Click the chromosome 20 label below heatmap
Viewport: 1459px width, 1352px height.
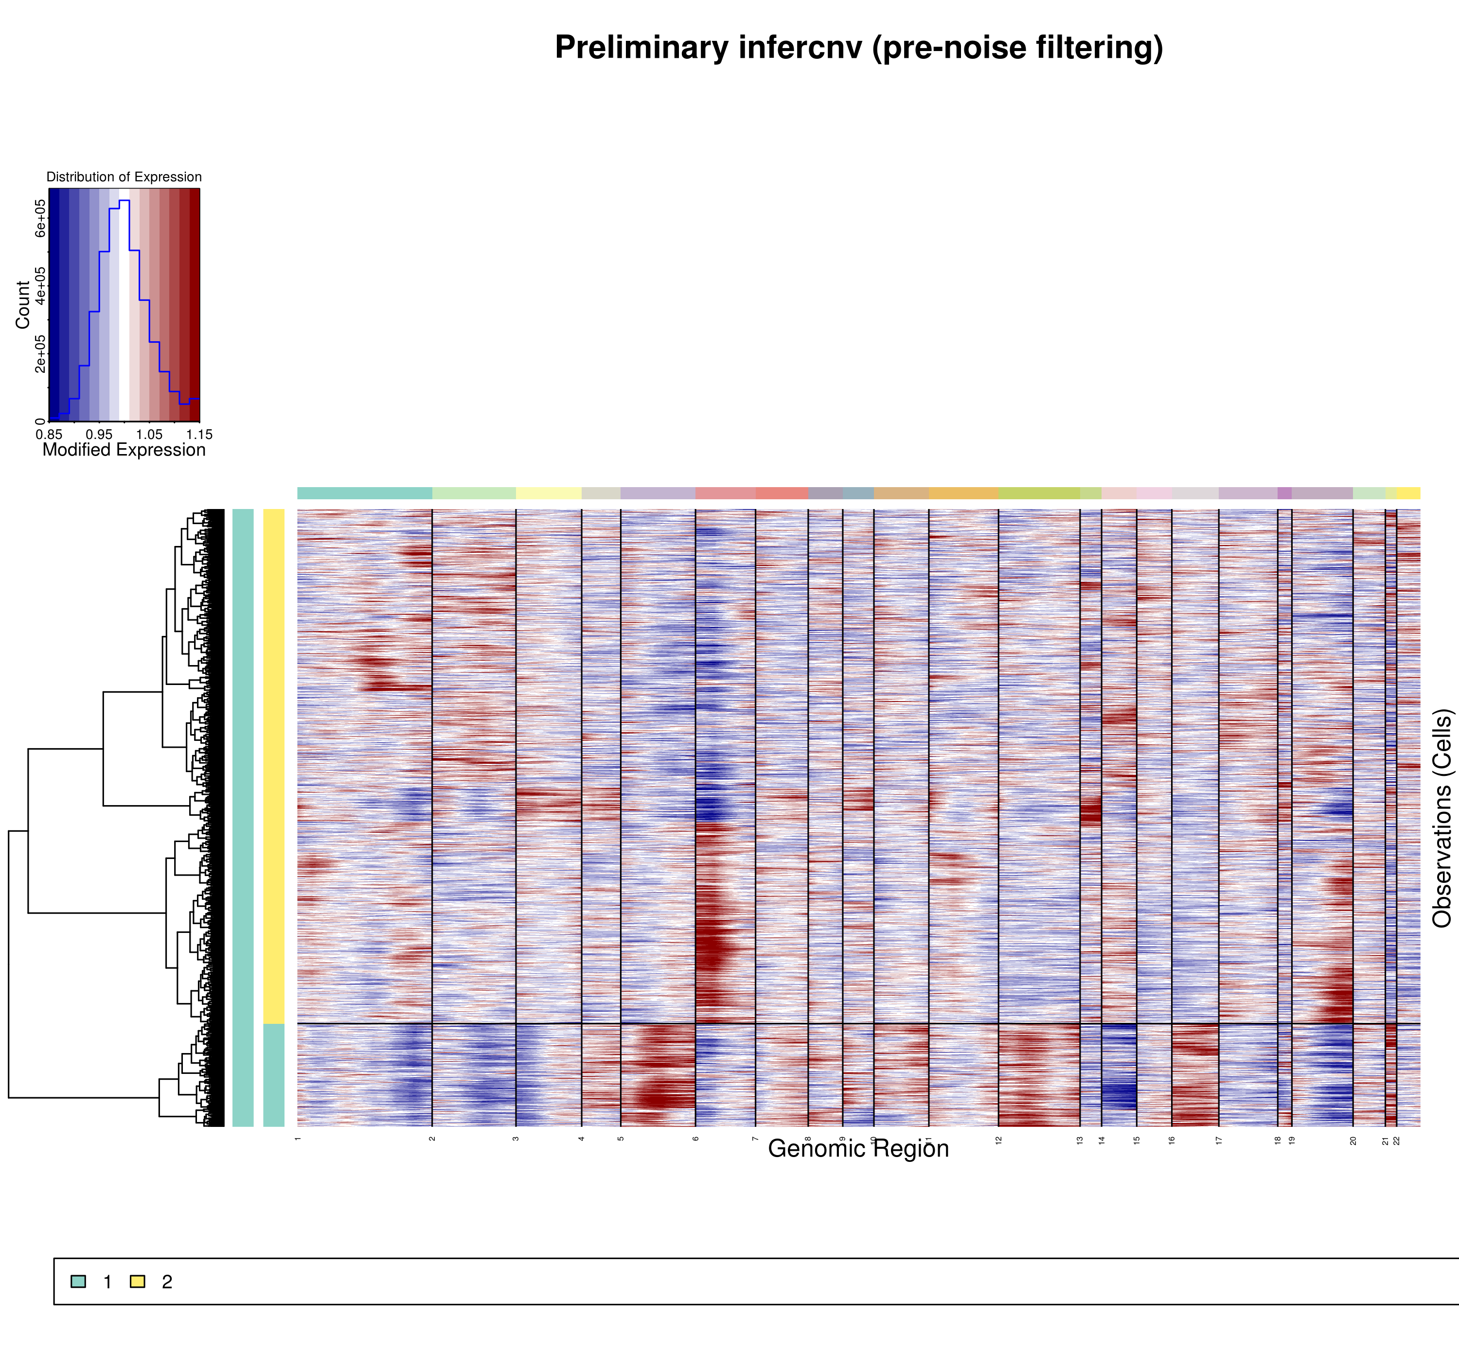[1353, 1141]
